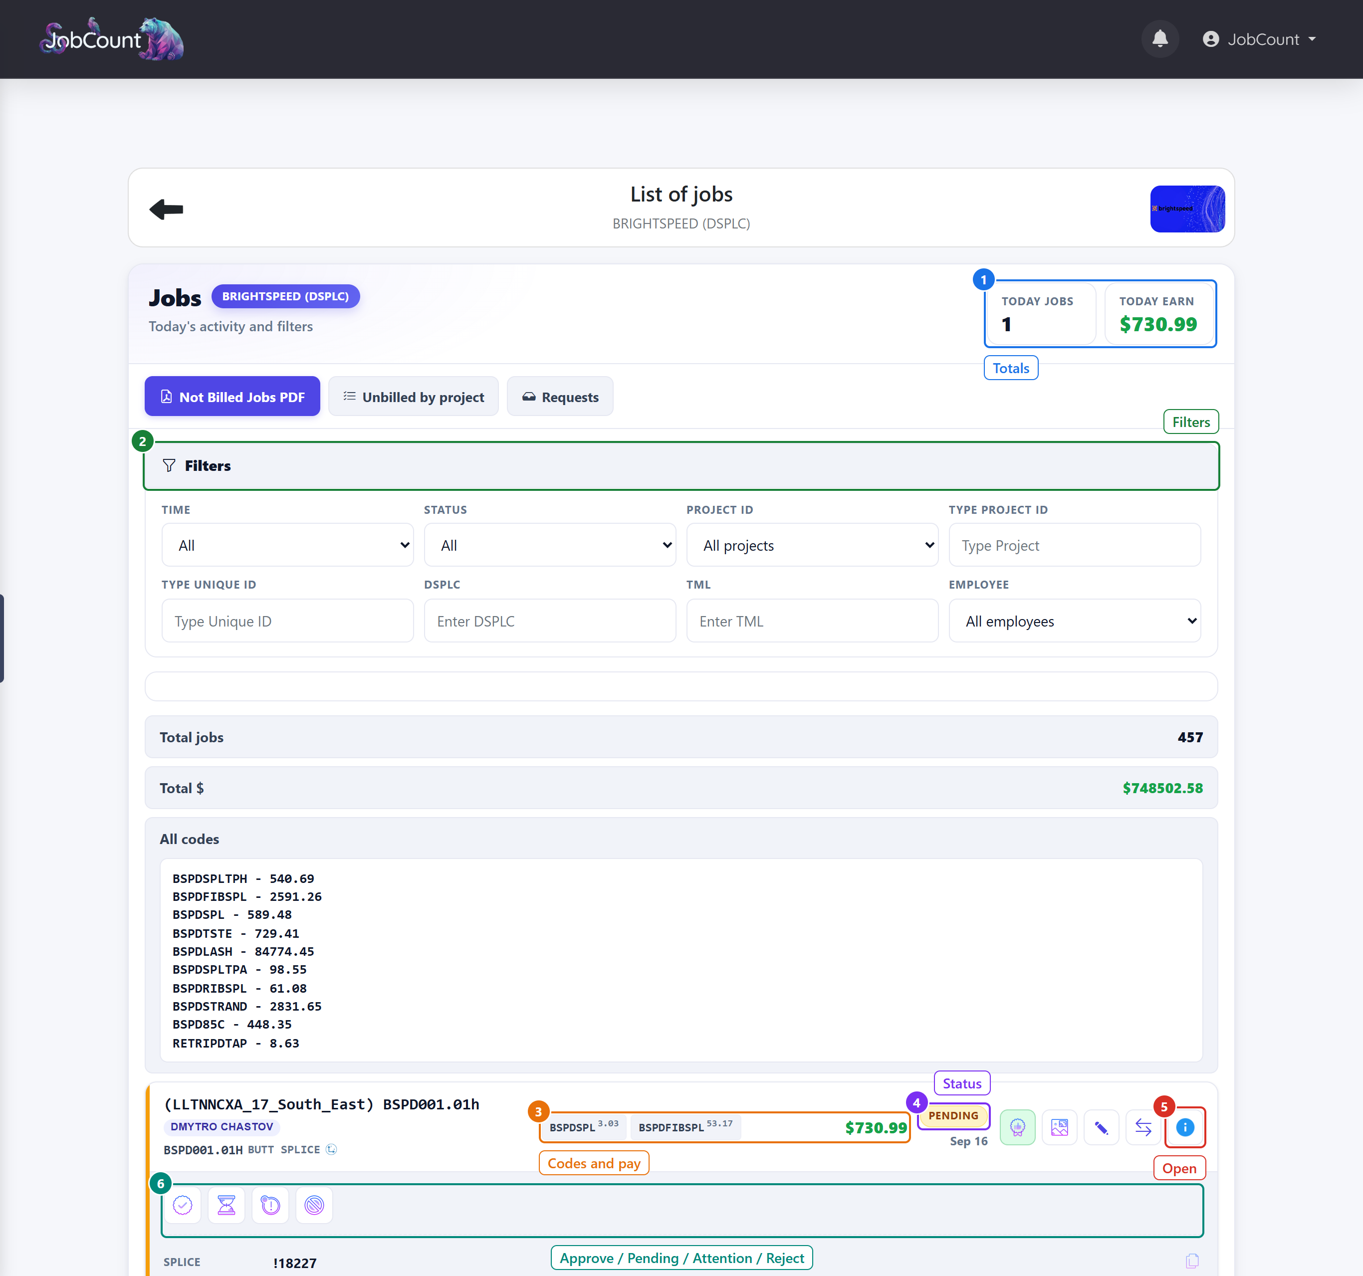Go back using the left arrow icon
Screen dimensions: 1363x1276
[x=166, y=209]
